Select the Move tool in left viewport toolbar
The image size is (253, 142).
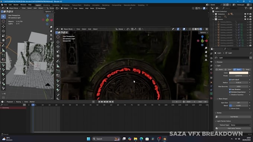[3, 26]
